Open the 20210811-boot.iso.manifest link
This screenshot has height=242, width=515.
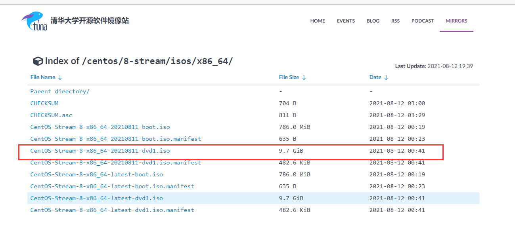click(116, 139)
